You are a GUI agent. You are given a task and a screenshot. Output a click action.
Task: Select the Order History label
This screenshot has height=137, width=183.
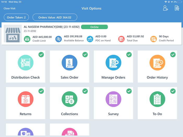[x=157, y=78]
